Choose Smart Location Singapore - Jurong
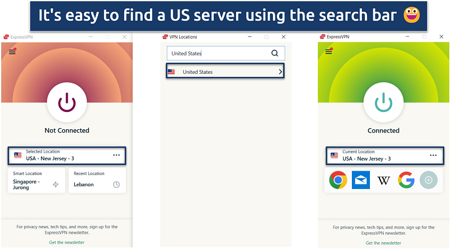This screenshot has height=250, width=451. tap(36, 181)
